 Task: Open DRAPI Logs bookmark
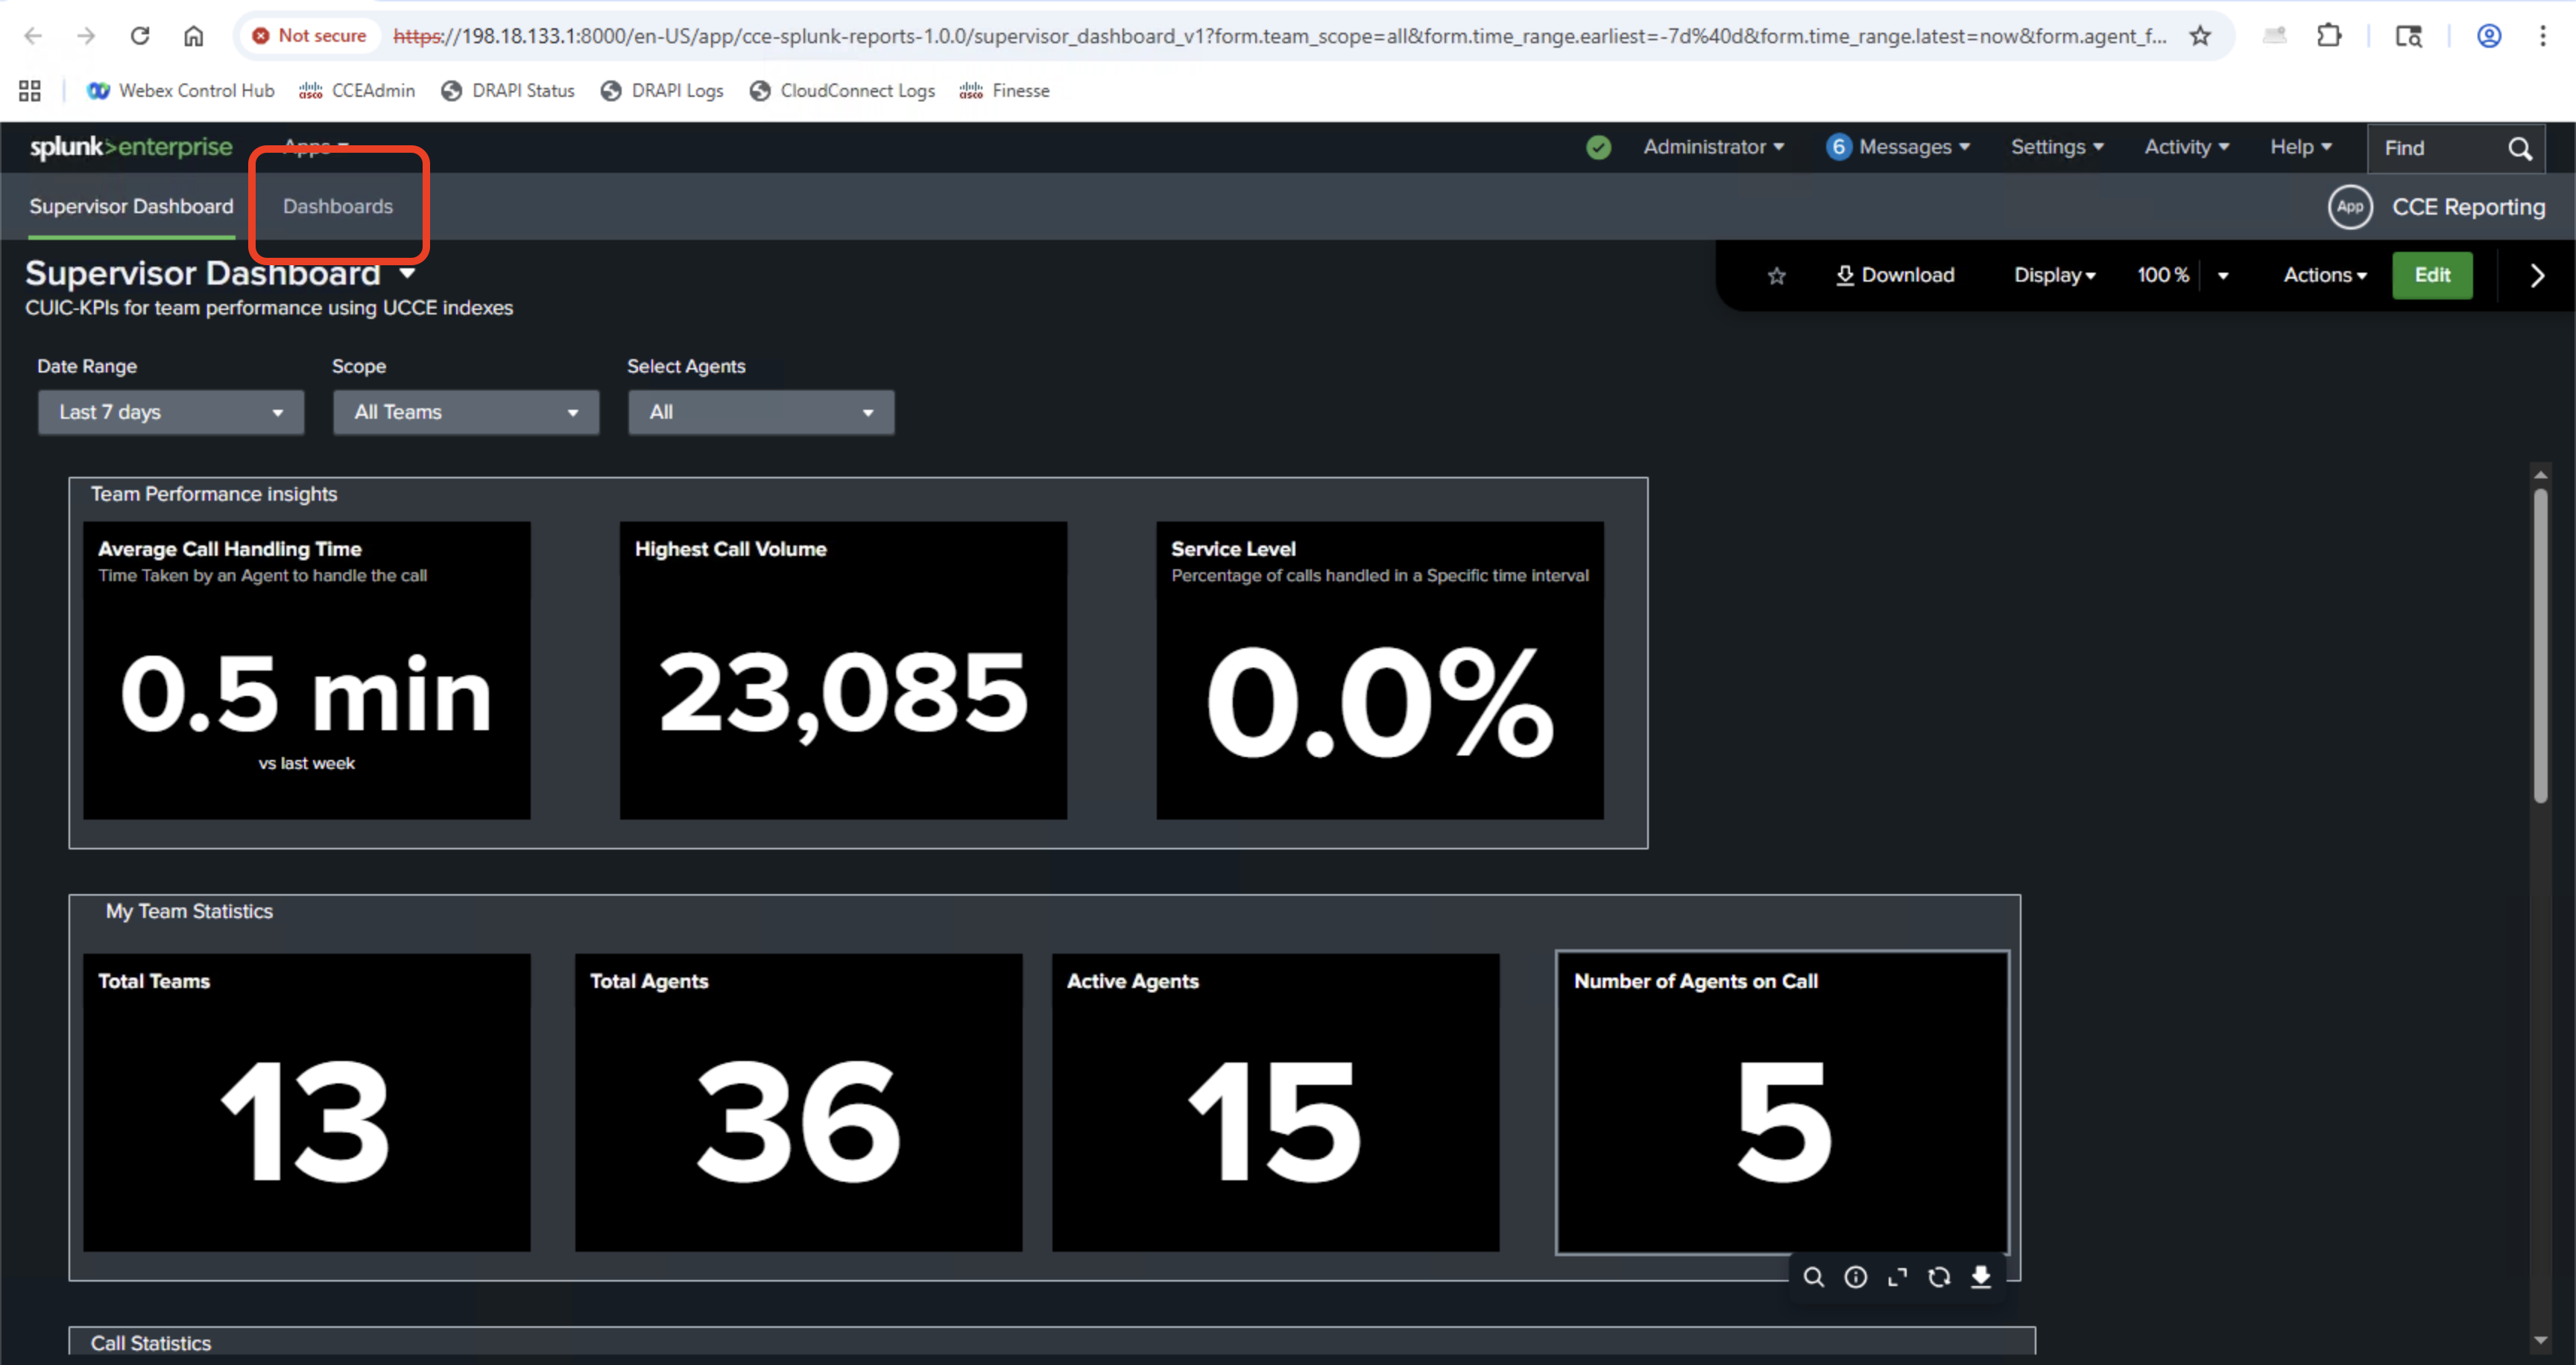662,91
